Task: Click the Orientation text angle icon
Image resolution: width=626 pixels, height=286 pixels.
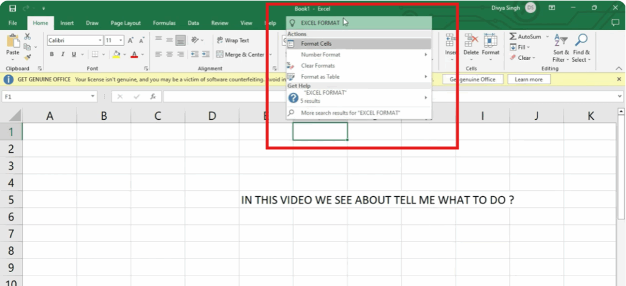Action: (195, 40)
